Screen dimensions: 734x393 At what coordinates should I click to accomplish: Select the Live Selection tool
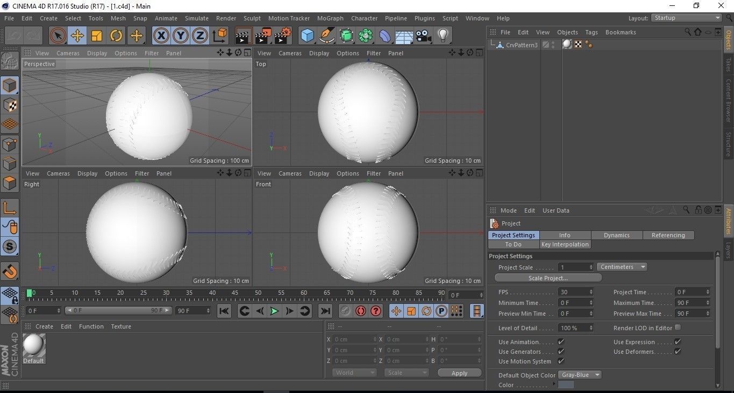[x=58, y=36]
